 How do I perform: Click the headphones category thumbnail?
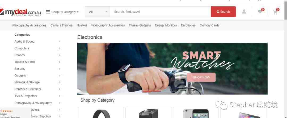click(101, 112)
